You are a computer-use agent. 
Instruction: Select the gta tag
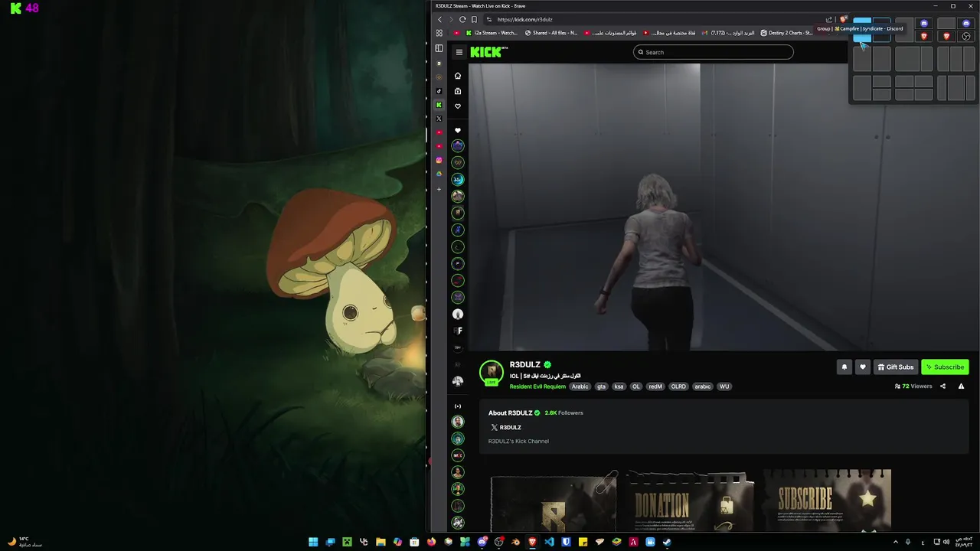[601, 386]
